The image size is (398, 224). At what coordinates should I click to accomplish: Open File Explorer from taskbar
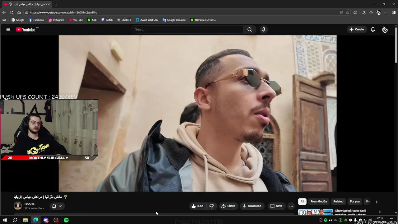[x=25, y=220]
